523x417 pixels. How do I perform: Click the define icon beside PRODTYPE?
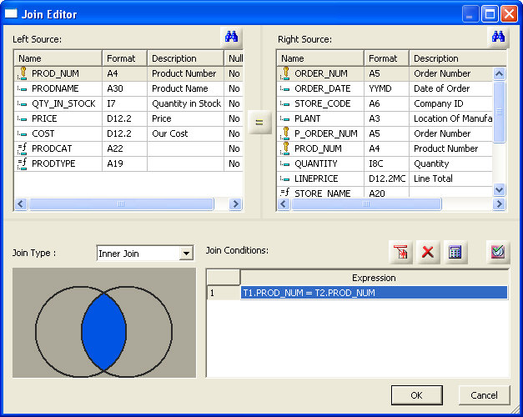23,163
